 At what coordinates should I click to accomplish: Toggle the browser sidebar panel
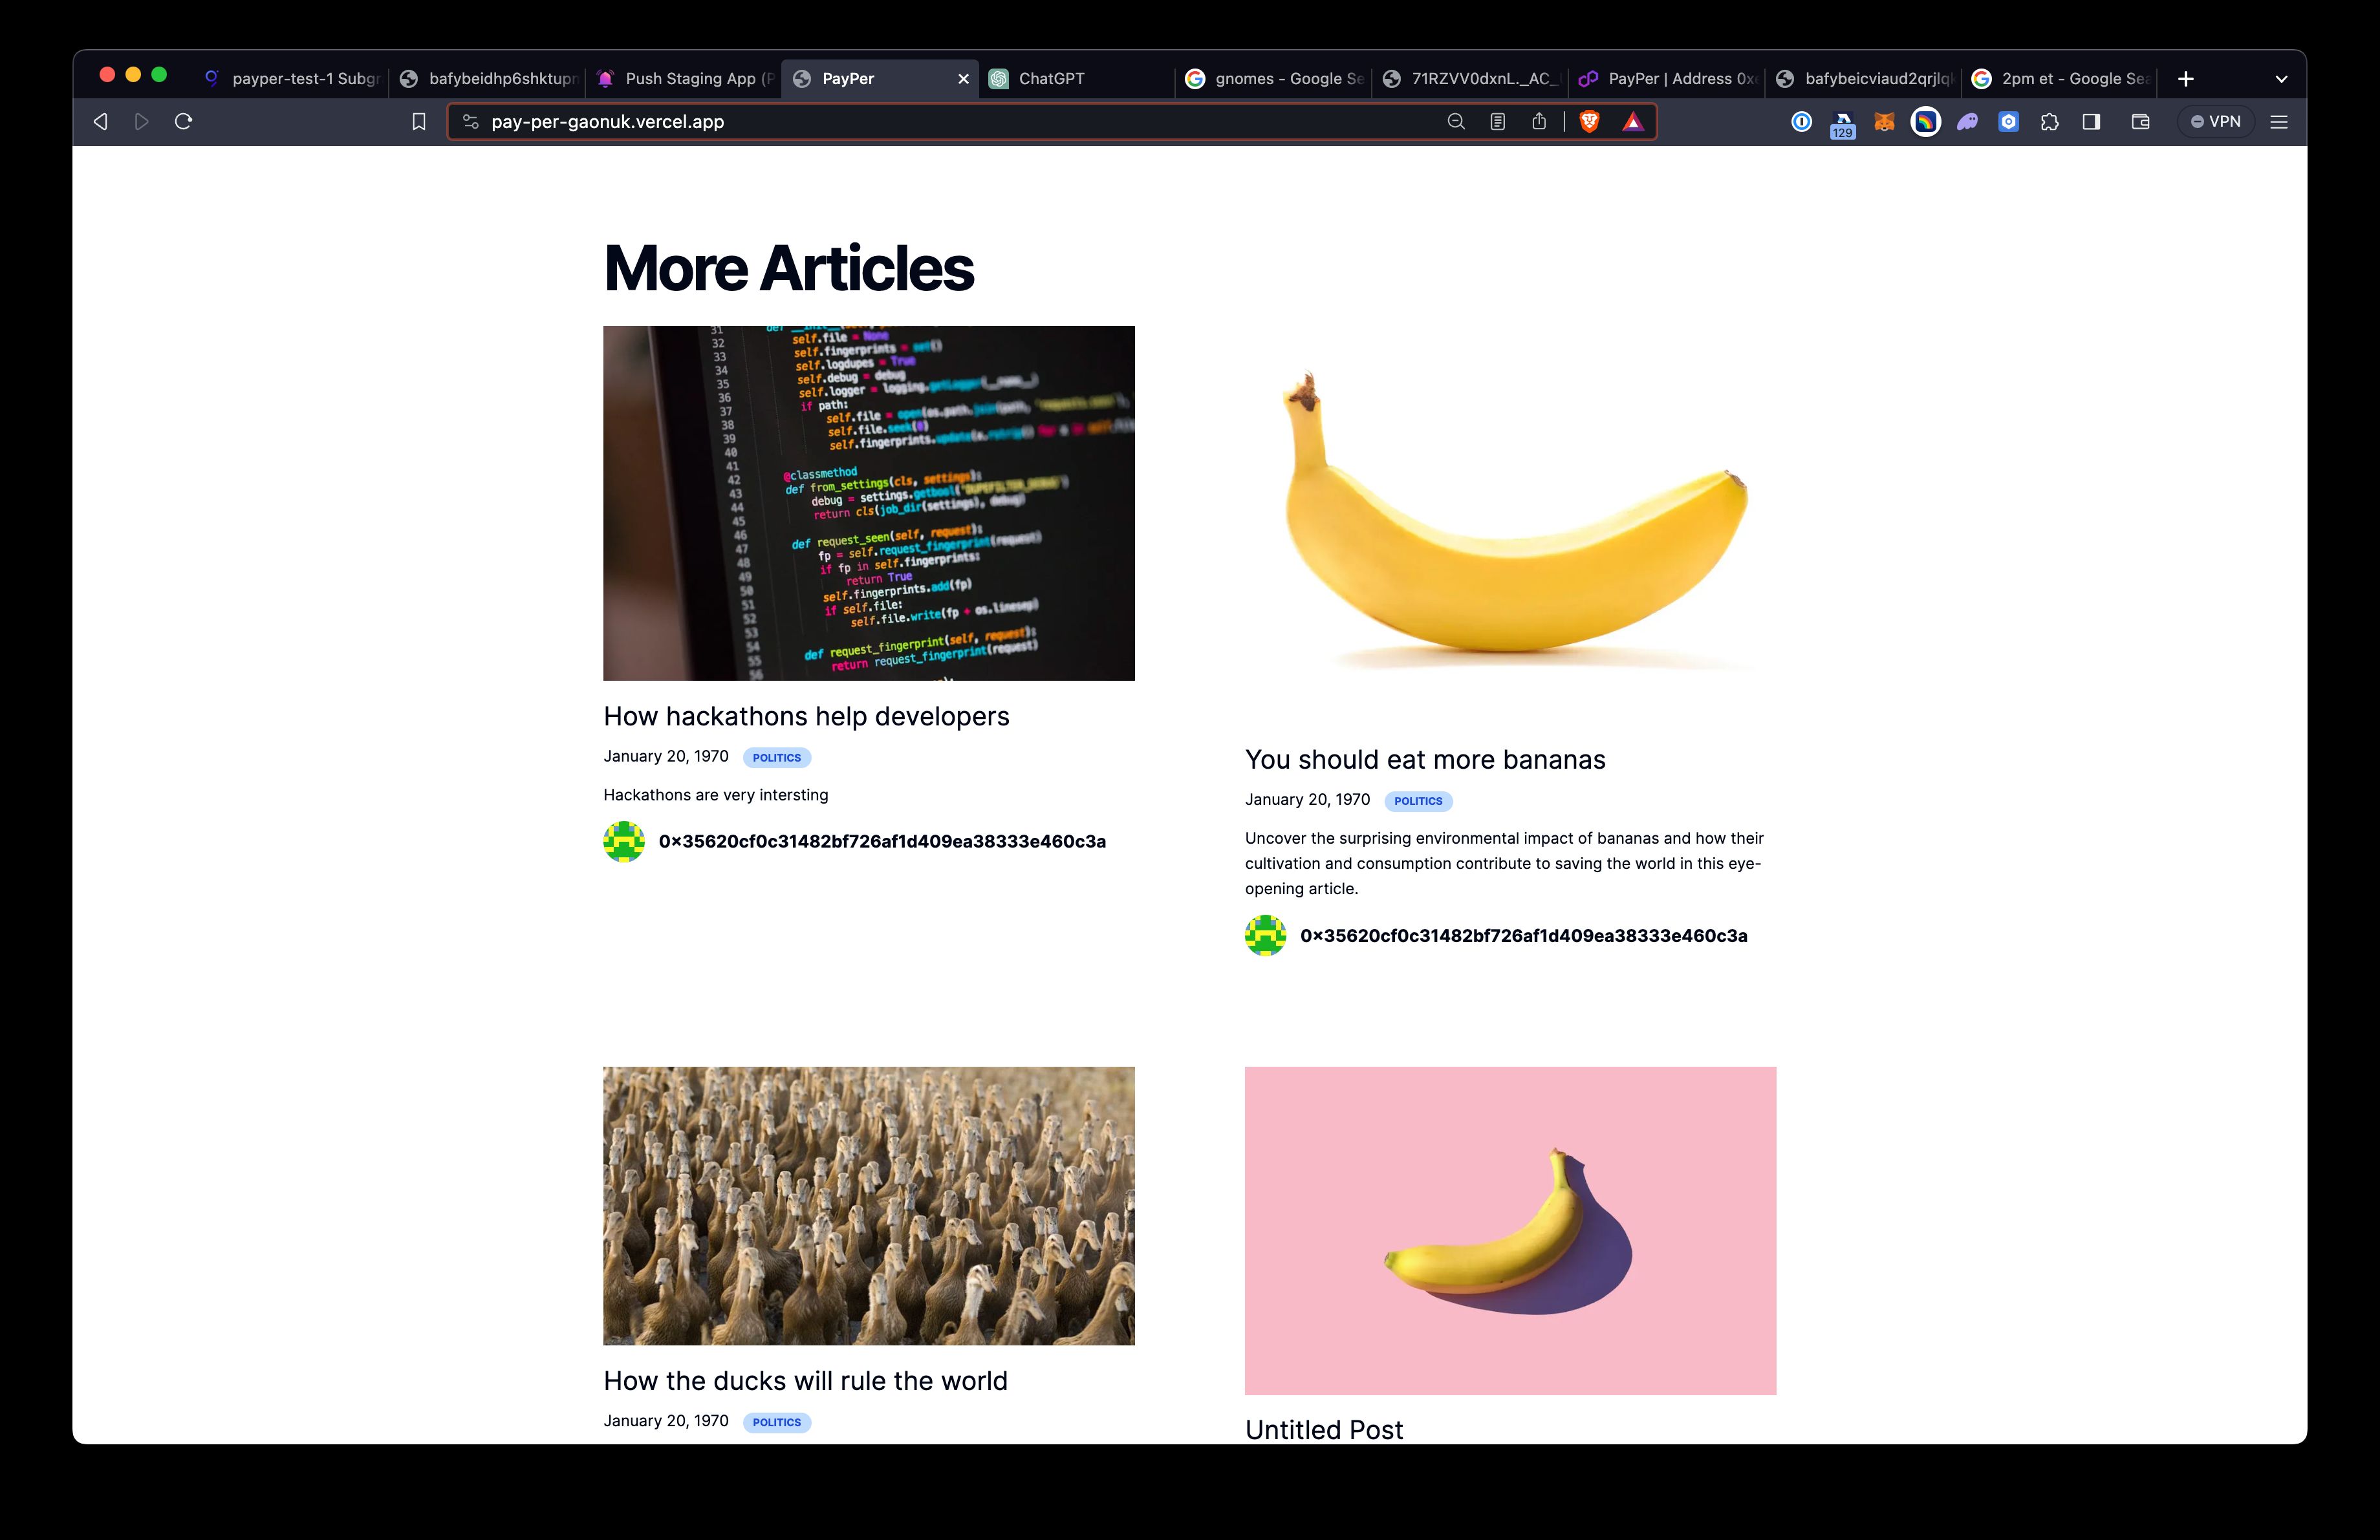2091,122
